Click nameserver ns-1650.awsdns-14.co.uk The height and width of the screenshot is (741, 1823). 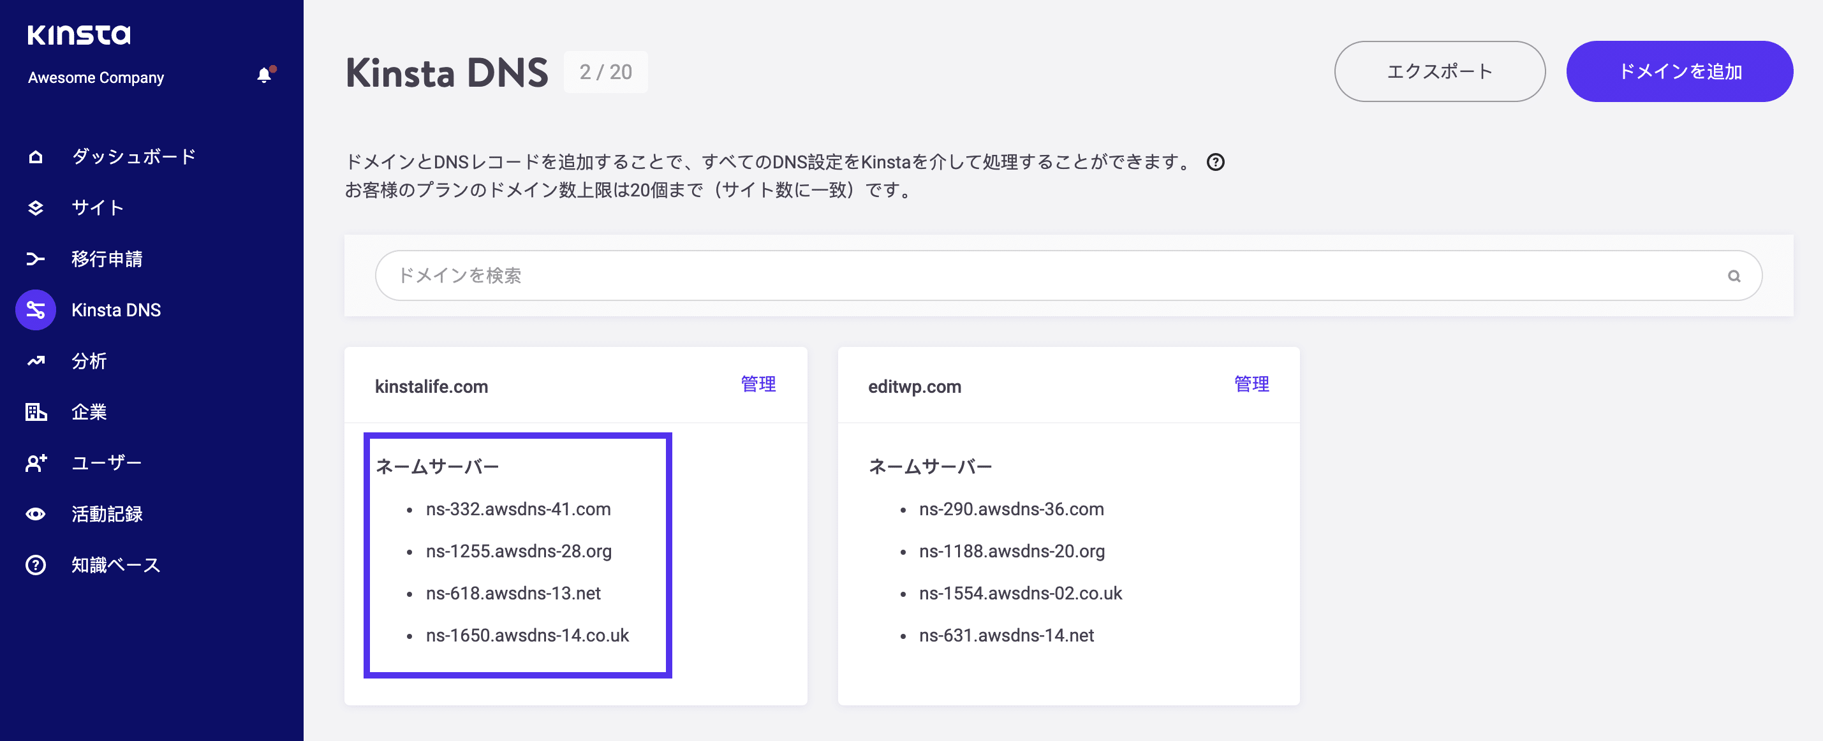(528, 636)
